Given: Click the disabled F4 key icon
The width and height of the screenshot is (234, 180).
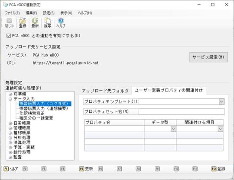Looking at the screenshot, I should point(63,169).
